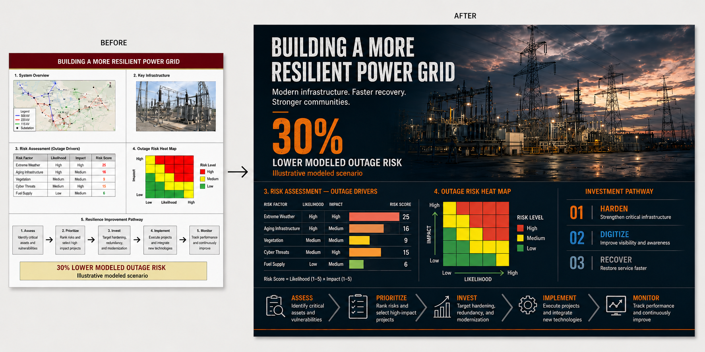Screen dimensions: 705x352
Task: Select the red High swatch in After legend
Action: tap(520, 228)
